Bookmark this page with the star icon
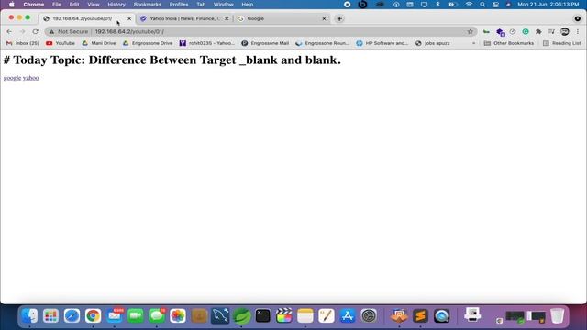Screen dimensions: 587x330 click(471, 32)
